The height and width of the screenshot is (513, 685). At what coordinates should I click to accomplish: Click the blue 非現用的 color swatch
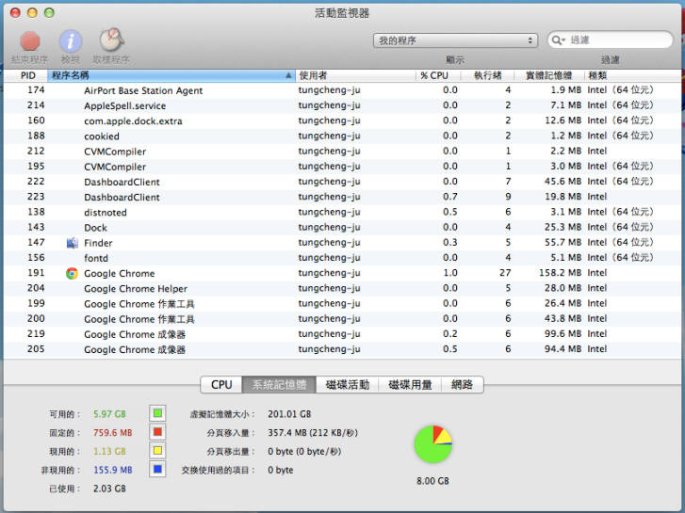[x=157, y=470]
